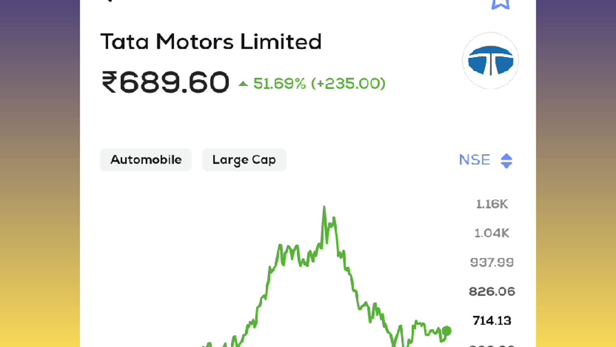This screenshot has height=347, width=616.
Task: Click the highest peak of price chart
Action: click(x=324, y=207)
